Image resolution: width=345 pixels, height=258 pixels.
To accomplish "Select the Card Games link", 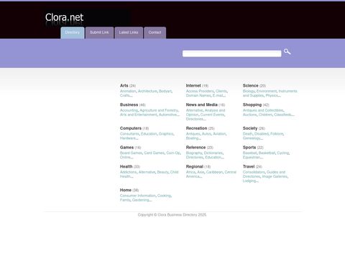I will 155,153.
